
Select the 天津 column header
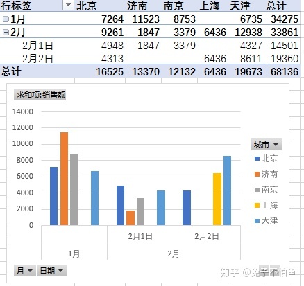click(240, 6)
